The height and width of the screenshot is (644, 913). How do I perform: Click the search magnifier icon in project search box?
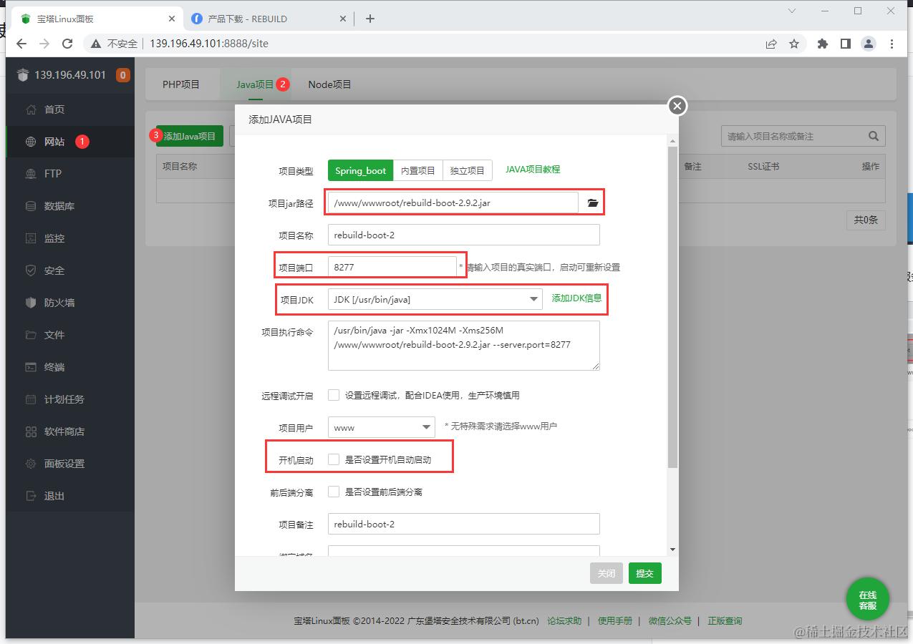click(873, 135)
